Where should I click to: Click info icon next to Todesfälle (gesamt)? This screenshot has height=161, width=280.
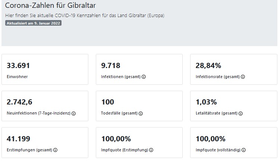[140, 113]
